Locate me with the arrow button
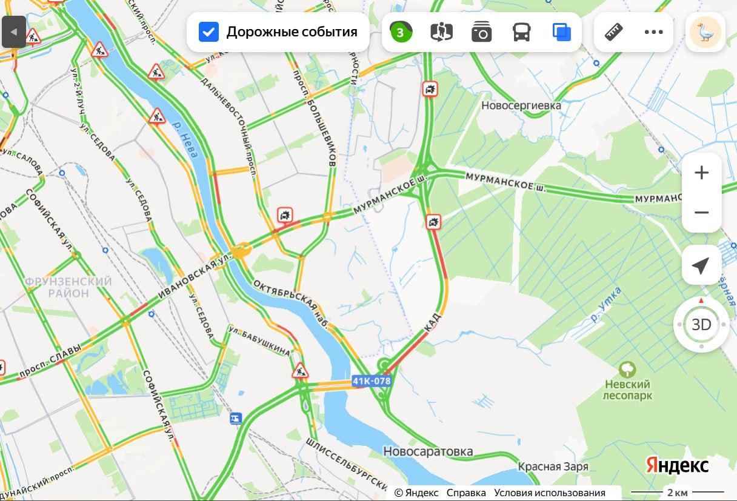The width and height of the screenshot is (737, 501). [x=701, y=265]
